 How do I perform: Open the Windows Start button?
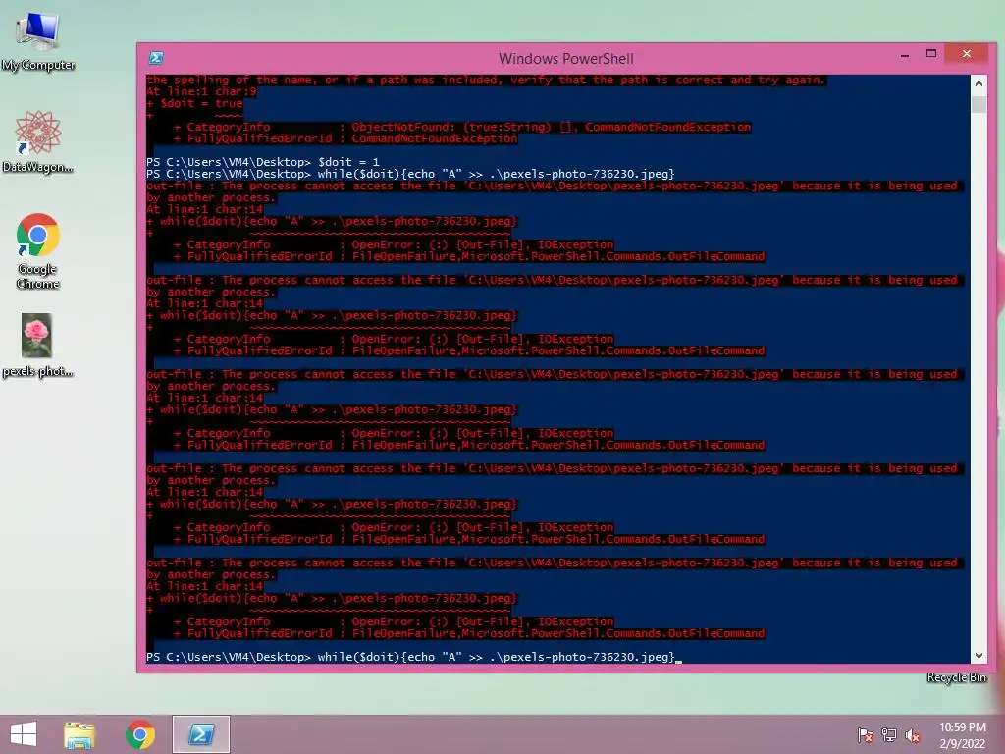coord(24,734)
